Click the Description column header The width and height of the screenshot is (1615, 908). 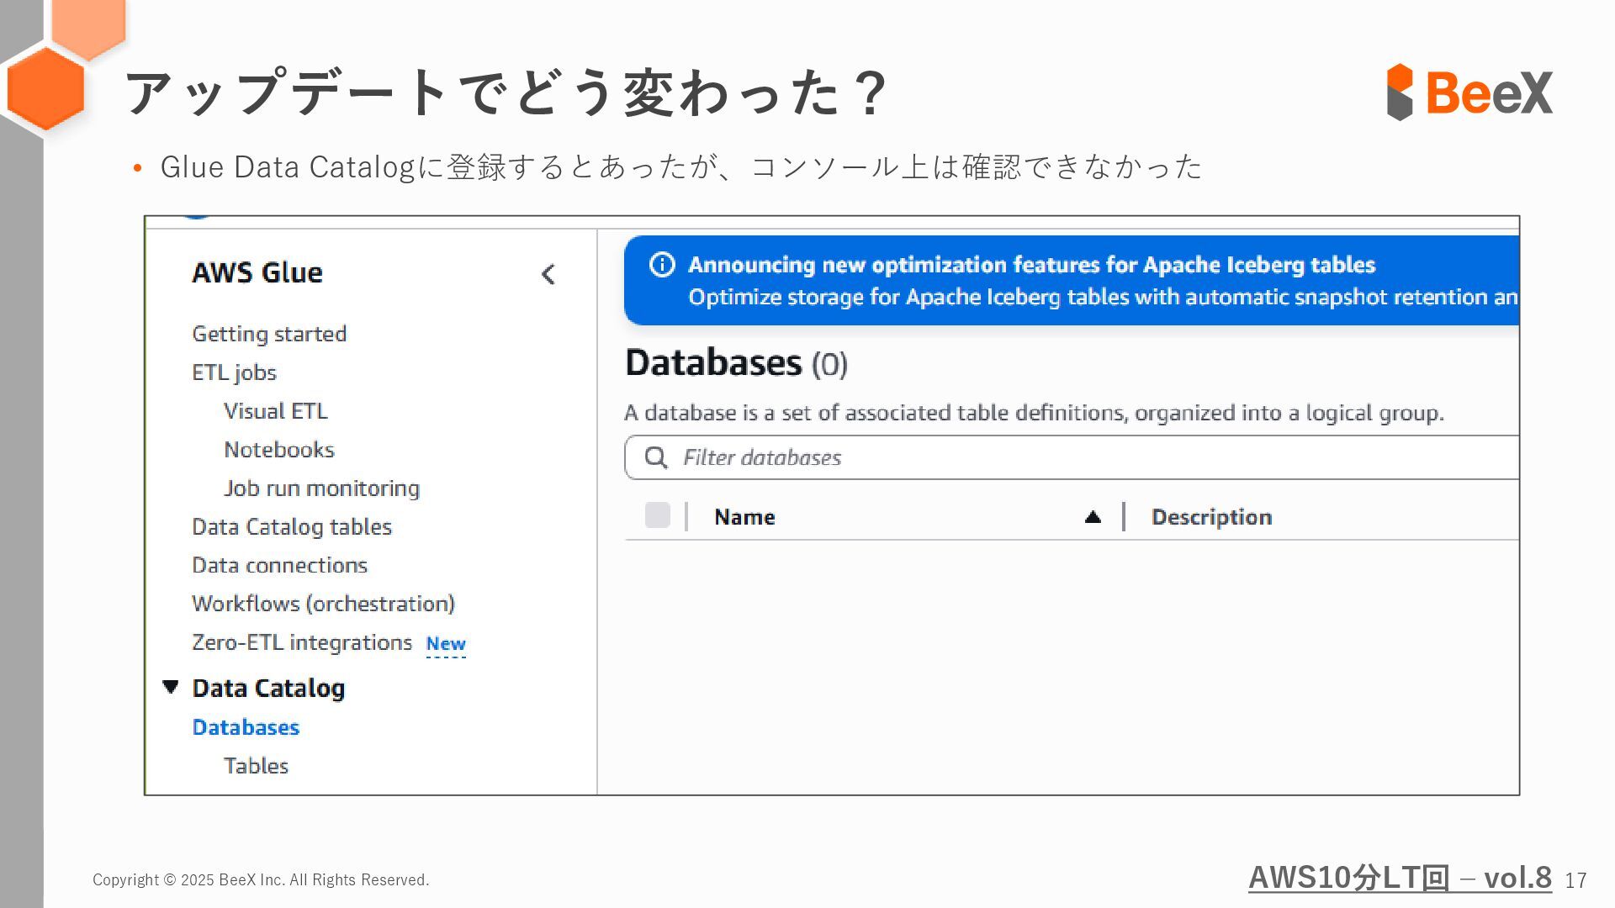[x=1210, y=517]
